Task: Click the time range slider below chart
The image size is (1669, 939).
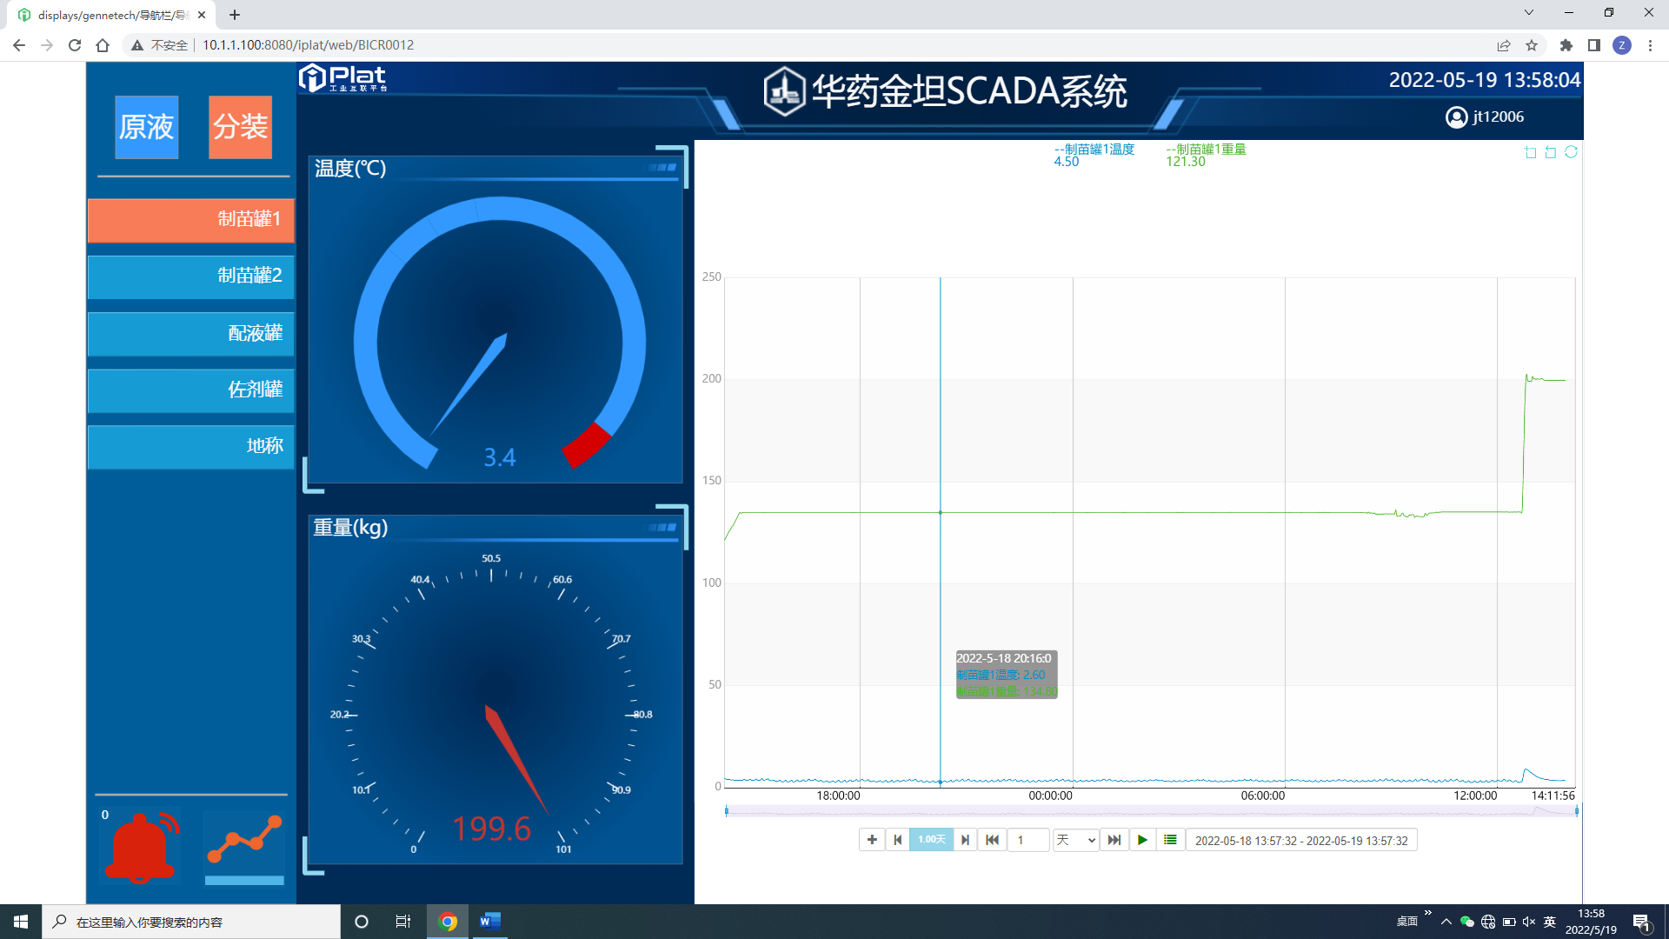Action: click(x=1151, y=811)
